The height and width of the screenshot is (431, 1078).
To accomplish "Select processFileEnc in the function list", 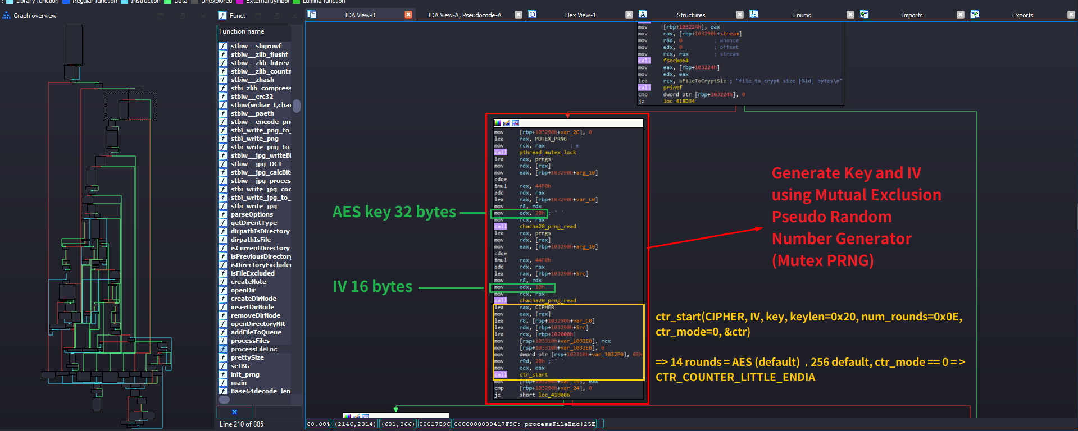I will tap(254, 349).
